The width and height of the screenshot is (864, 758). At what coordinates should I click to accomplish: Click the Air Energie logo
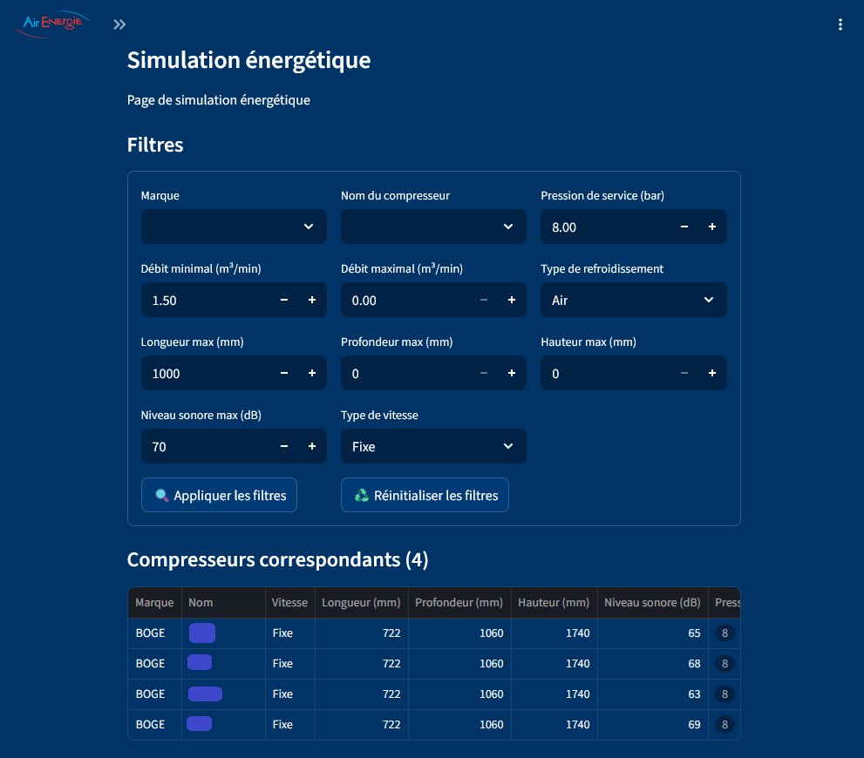coord(51,24)
